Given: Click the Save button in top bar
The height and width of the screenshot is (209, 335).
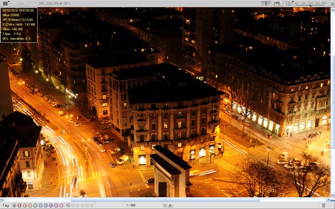Looking at the screenshot, I should coord(20,3).
